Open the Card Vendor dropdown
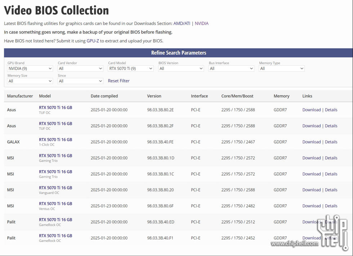 80,69
